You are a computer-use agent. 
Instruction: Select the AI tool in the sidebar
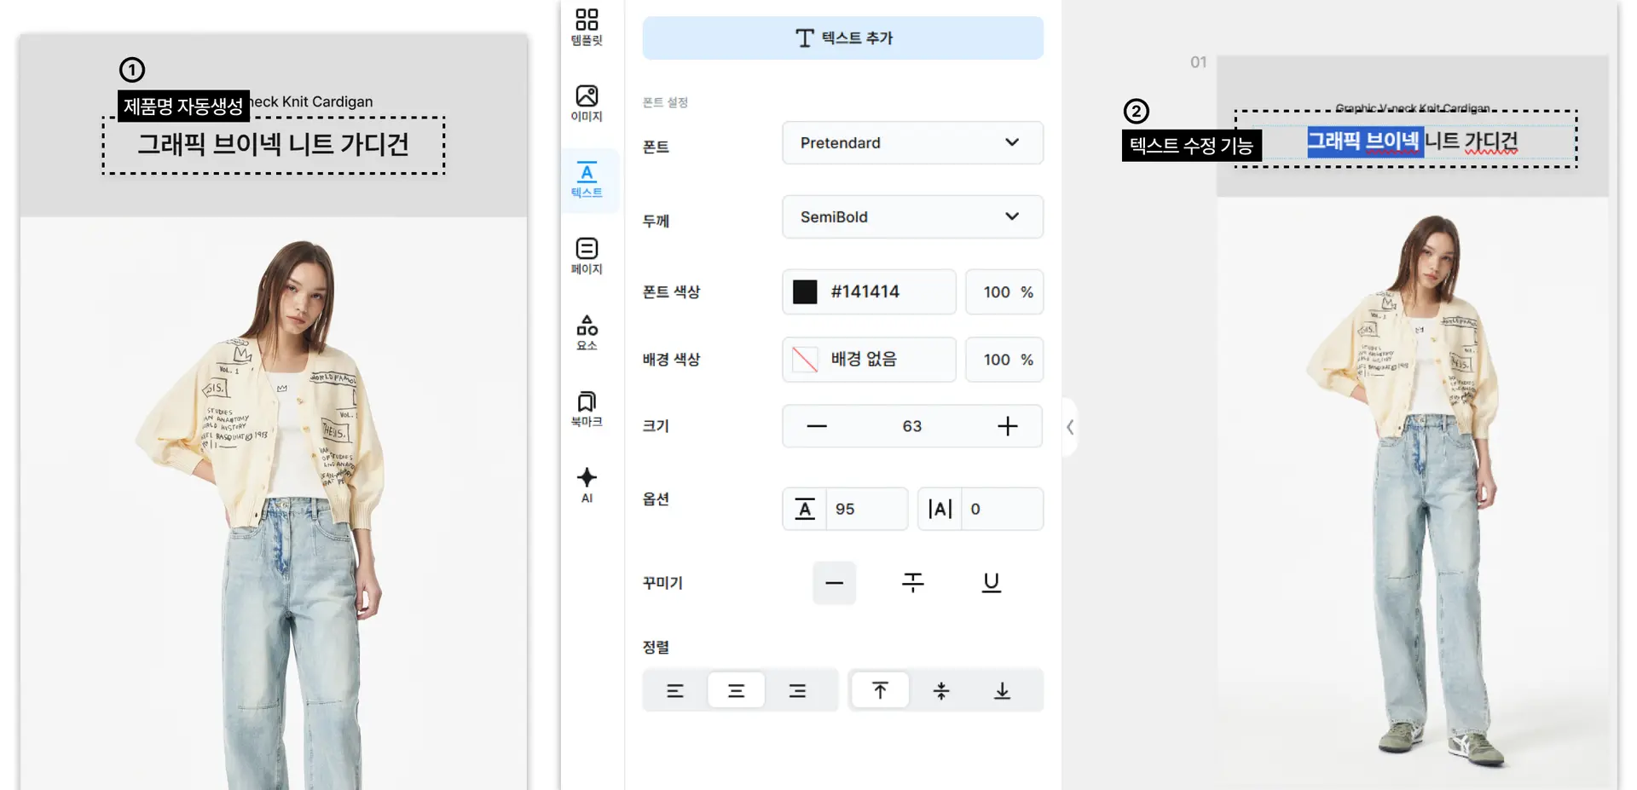pyautogui.click(x=587, y=484)
